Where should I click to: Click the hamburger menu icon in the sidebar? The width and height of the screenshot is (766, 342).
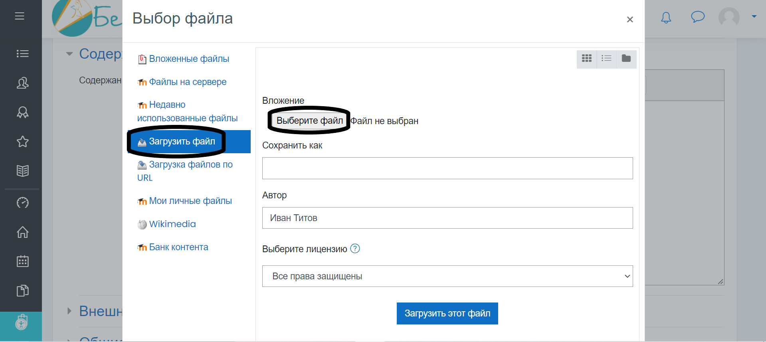coord(20,16)
